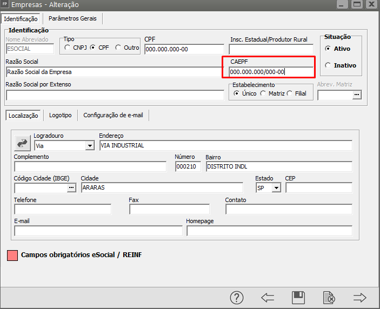Screen dimensions: 380x309
Task: Advance with the right arrow icon
Action: pyautogui.click(x=359, y=297)
